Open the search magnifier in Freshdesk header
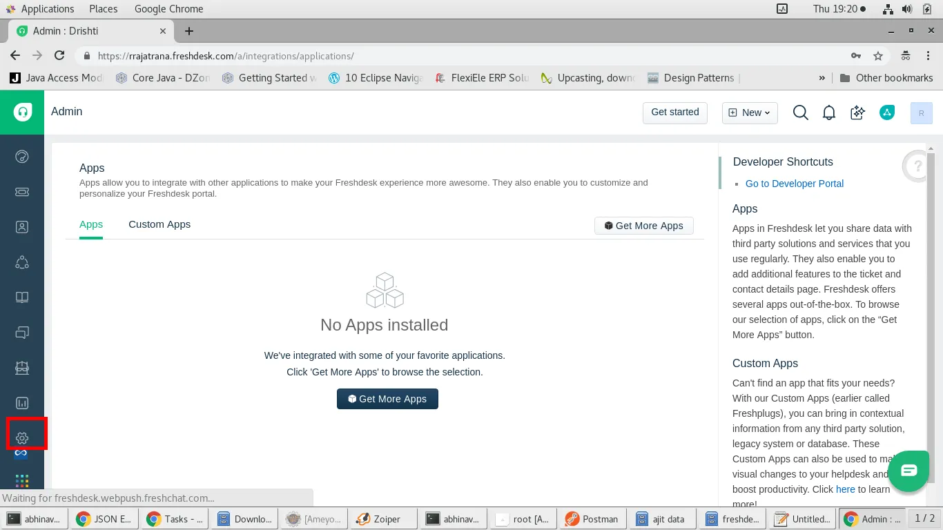The height and width of the screenshot is (530, 943). pyautogui.click(x=801, y=112)
